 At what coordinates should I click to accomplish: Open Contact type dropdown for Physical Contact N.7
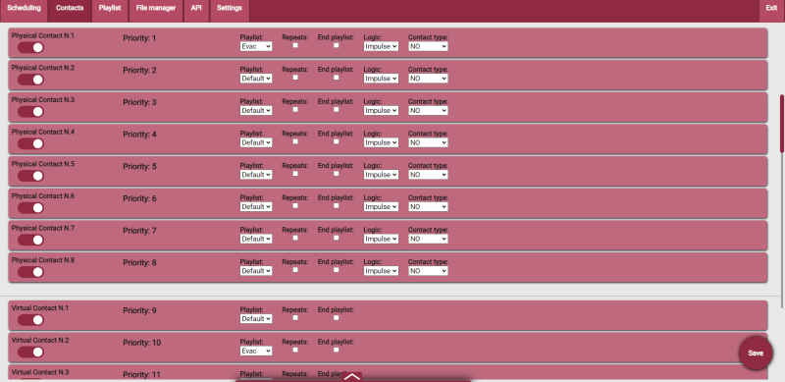click(x=428, y=239)
